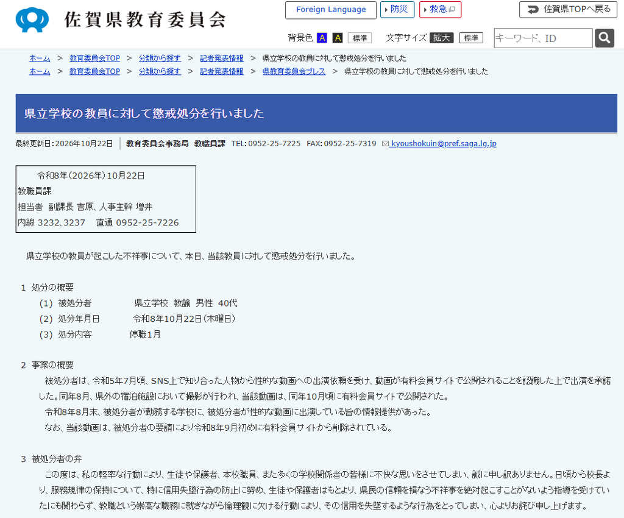Image resolution: width=624 pixels, height=518 pixels.
Task: Click the 1 処分の概要 section heading
Action: coord(48,287)
